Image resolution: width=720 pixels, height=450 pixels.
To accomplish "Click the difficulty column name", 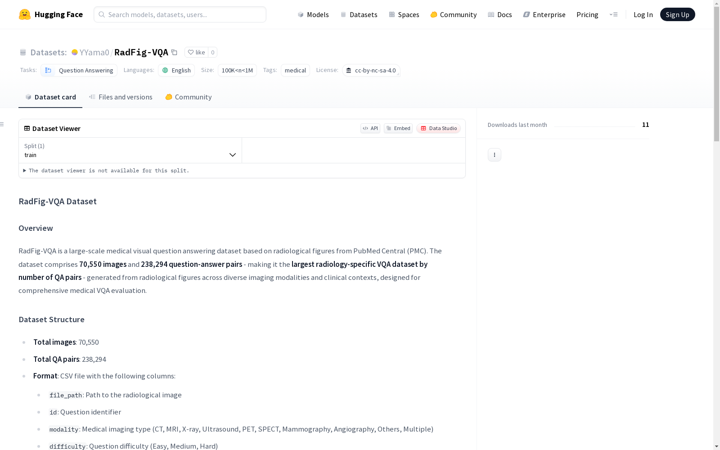I will click(x=67, y=446).
